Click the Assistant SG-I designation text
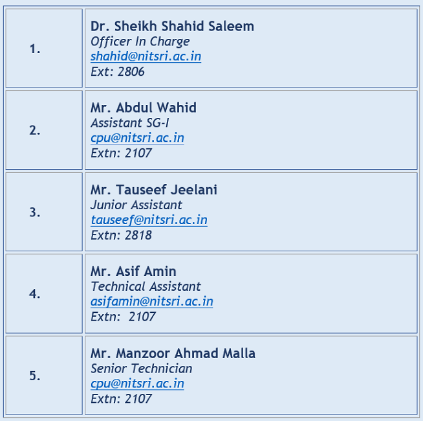The image size is (423, 421). click(130, 123)
